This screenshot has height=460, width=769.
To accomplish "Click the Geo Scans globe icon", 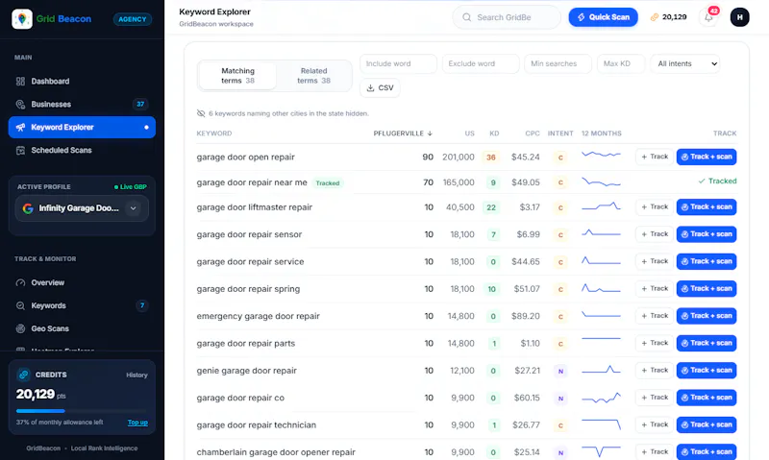I will [x=20, y=328].
